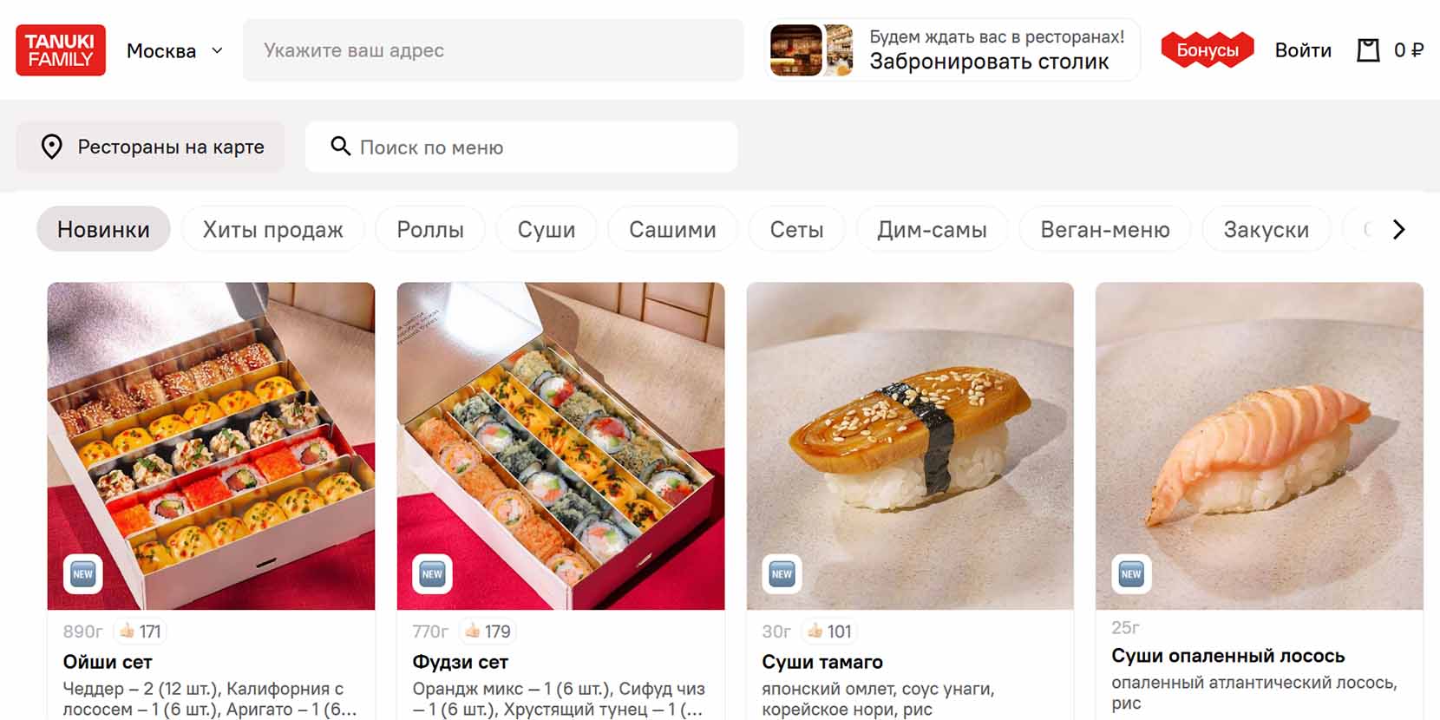The image size is (1440, 720).
Task: Select the Хиты продаж category tab
Action: point(272,229)
